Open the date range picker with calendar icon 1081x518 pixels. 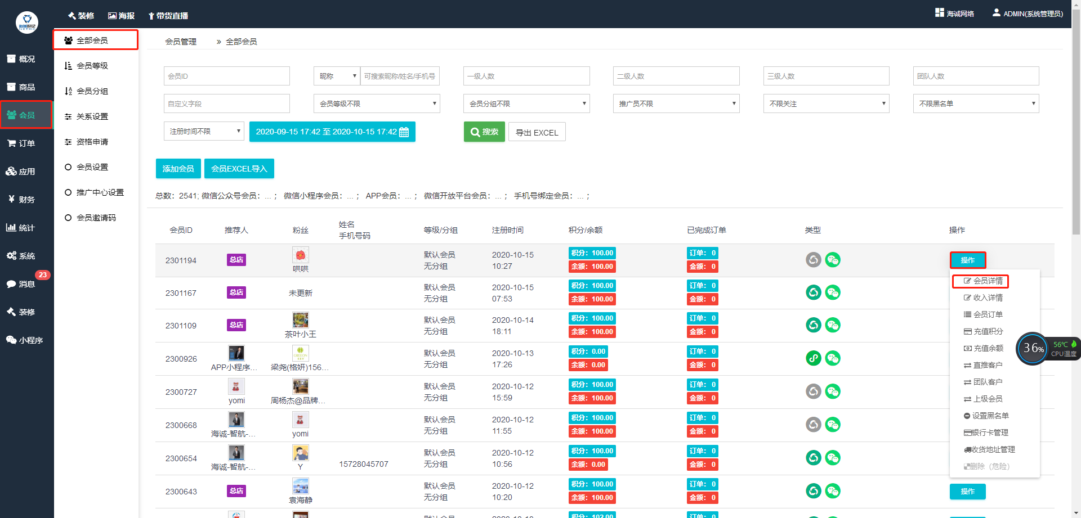point(332,132)
